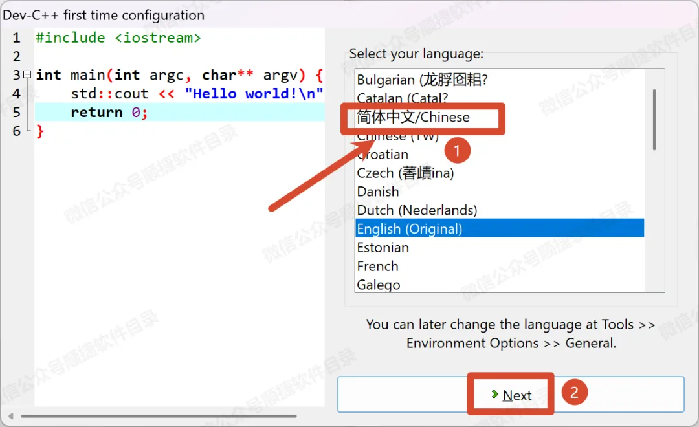The width and height of the screenshot is (699, 427).
Task: Click the Next button
Action: click(511, 395)
